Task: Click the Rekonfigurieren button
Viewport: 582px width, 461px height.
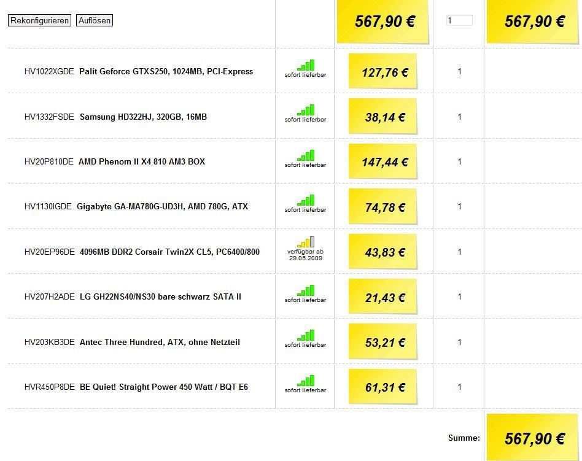Action: coord(39,20)
